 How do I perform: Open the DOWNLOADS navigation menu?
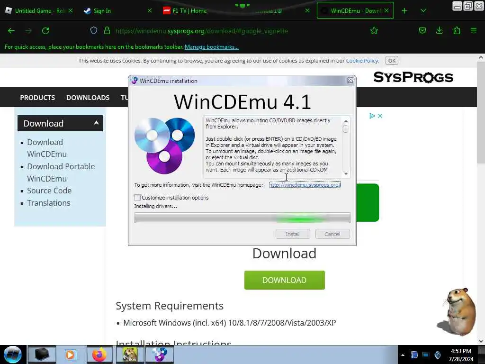pos(88,98)
